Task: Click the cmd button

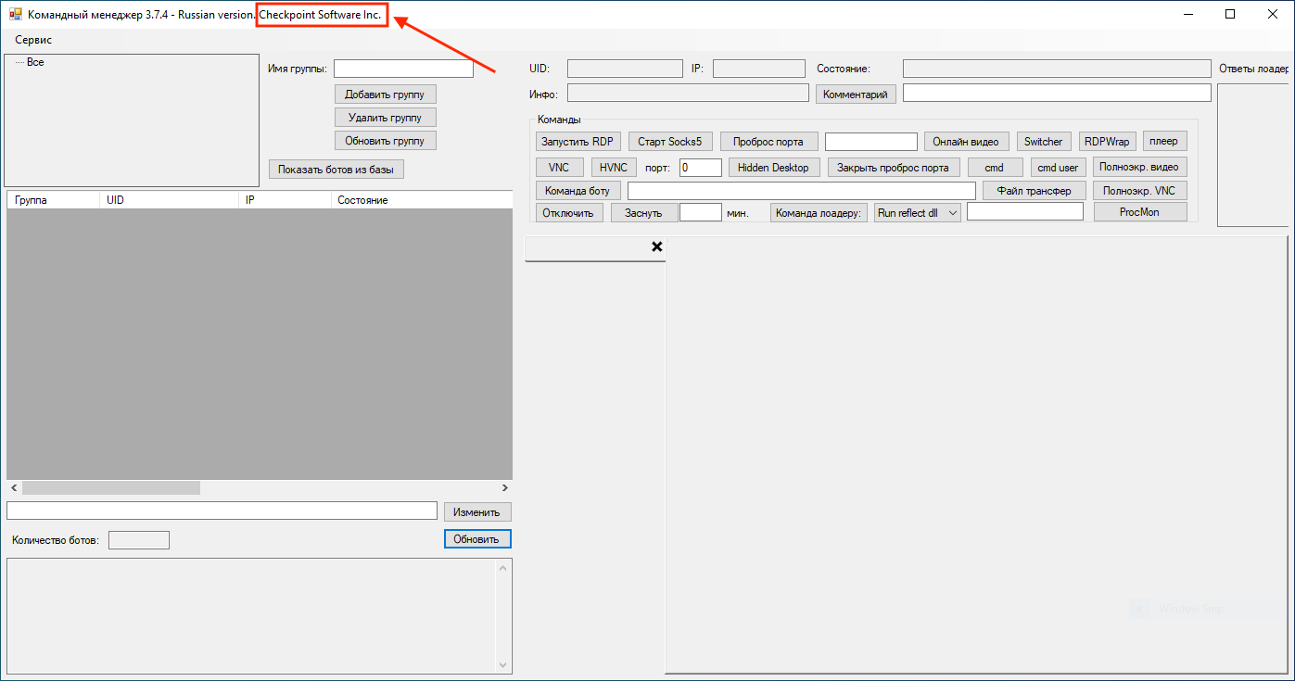Action: tap(995, 168)
